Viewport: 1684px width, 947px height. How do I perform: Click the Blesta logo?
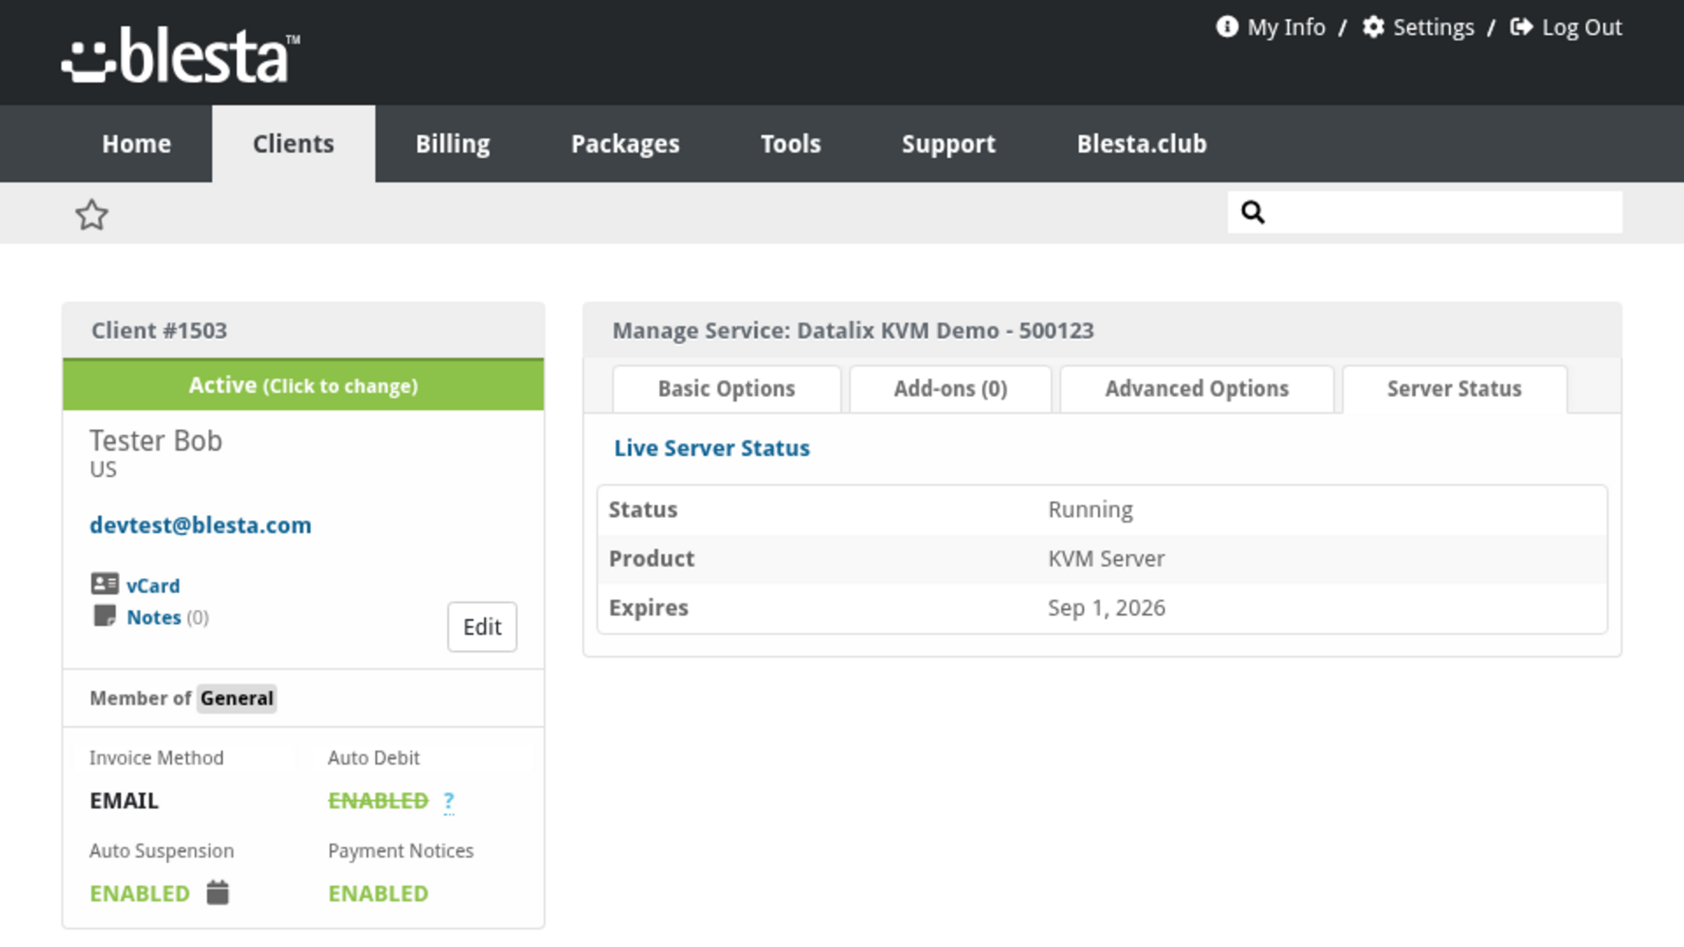(181, 54)
